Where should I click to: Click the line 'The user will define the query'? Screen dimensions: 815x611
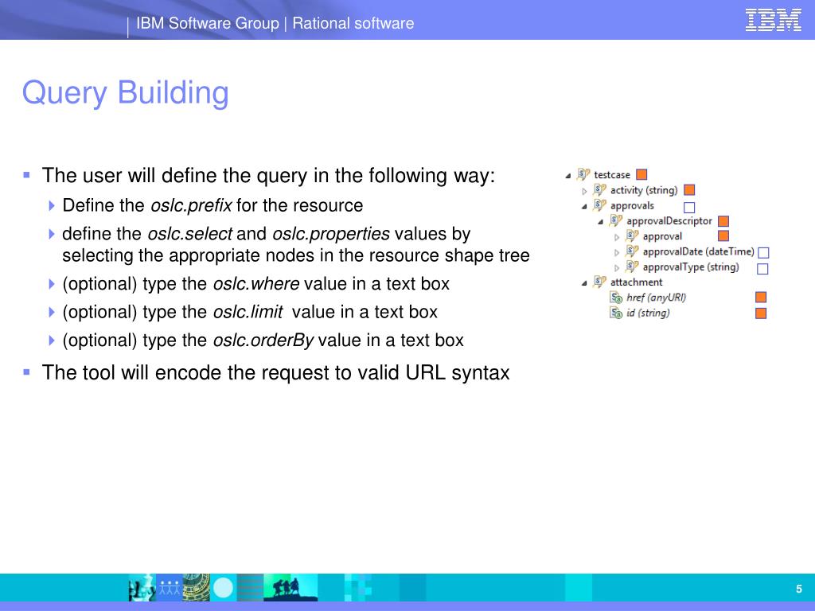268,176
